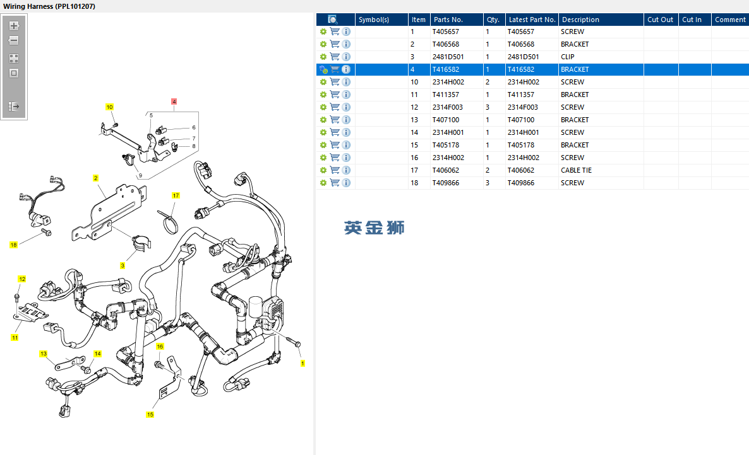Select callout 17 in the diagram
749x455 pixels.
click(x=176, y=196)
